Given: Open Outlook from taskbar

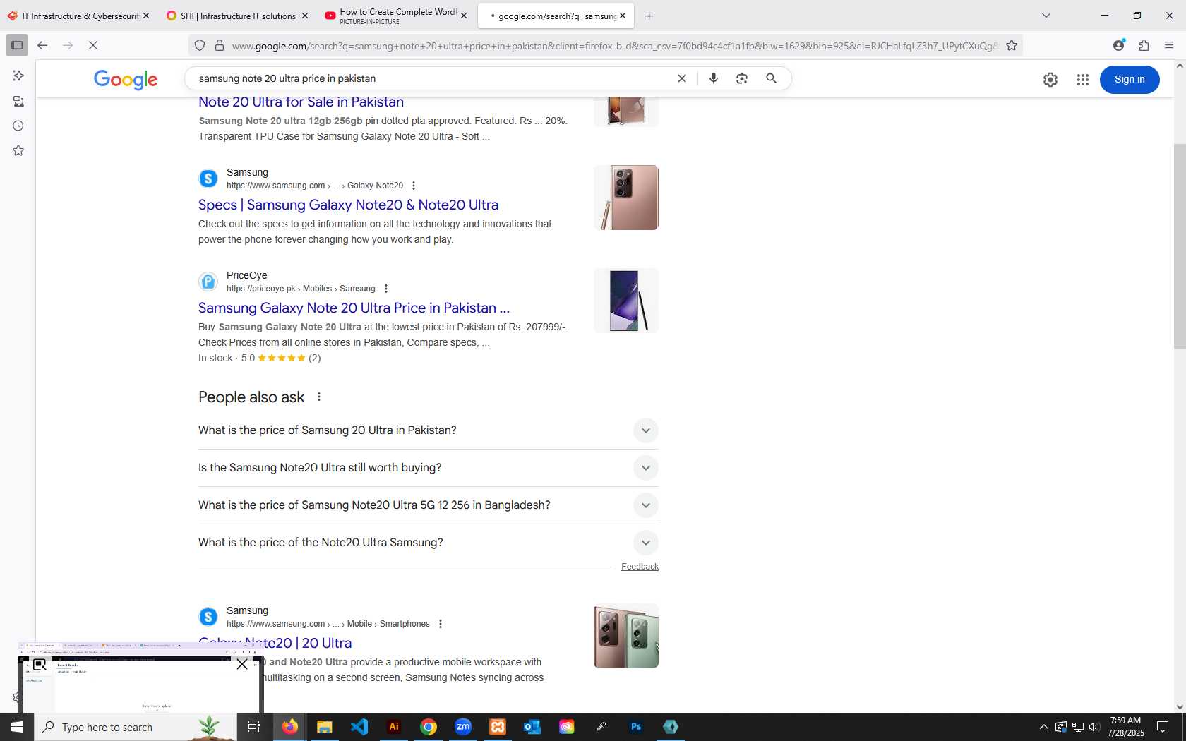Looking at the screenshot, I should [x=532, y=727].
